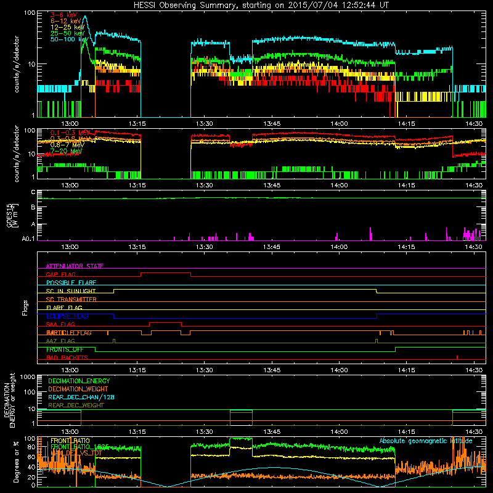Image resolution: width=493 pixels, height=493 pixels.
Task: Click the GAP_FLAG label
Action: click(60, 274)
